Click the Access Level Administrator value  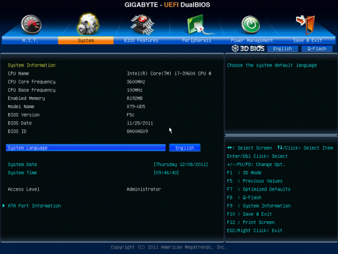(143, 189)
